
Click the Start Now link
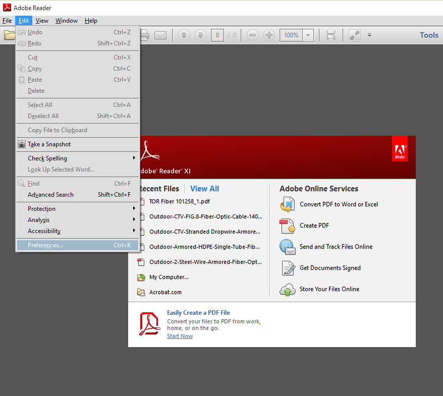(180, 336)
